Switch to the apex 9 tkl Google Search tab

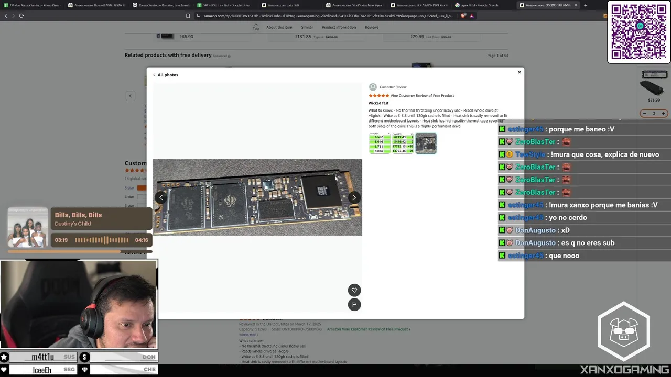484,5
